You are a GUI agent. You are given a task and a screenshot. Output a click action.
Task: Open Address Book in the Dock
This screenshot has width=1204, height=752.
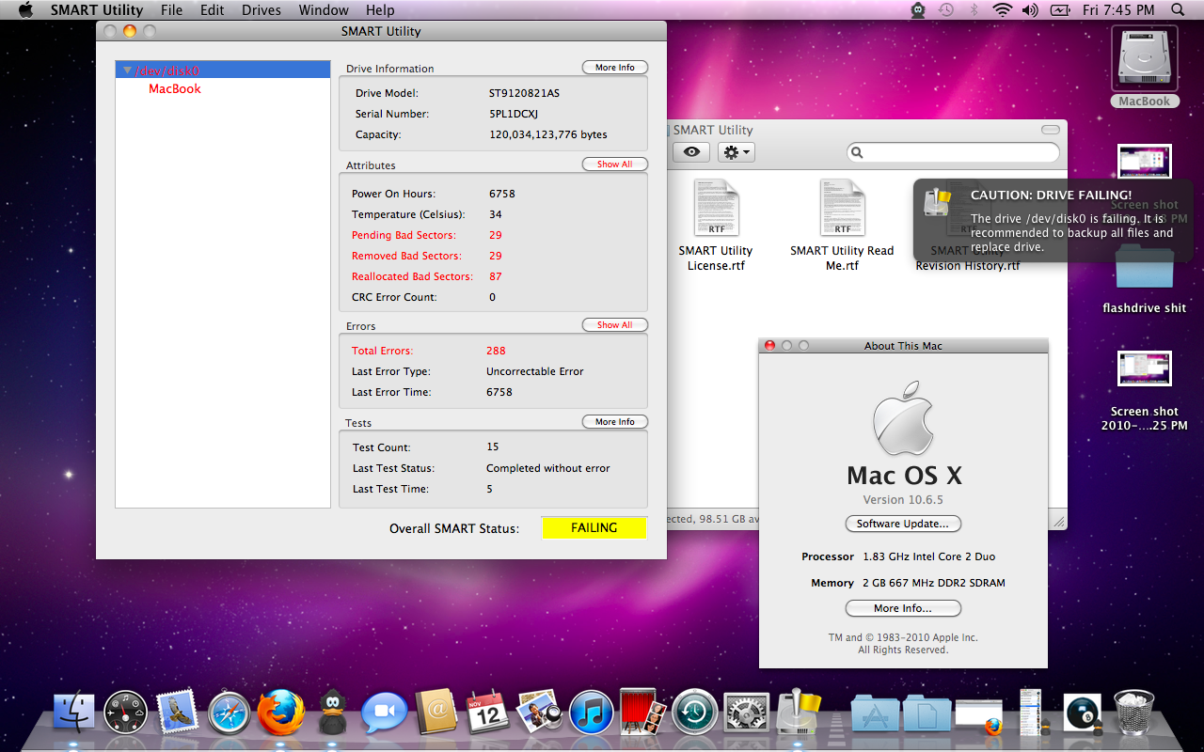pos(436,713)
